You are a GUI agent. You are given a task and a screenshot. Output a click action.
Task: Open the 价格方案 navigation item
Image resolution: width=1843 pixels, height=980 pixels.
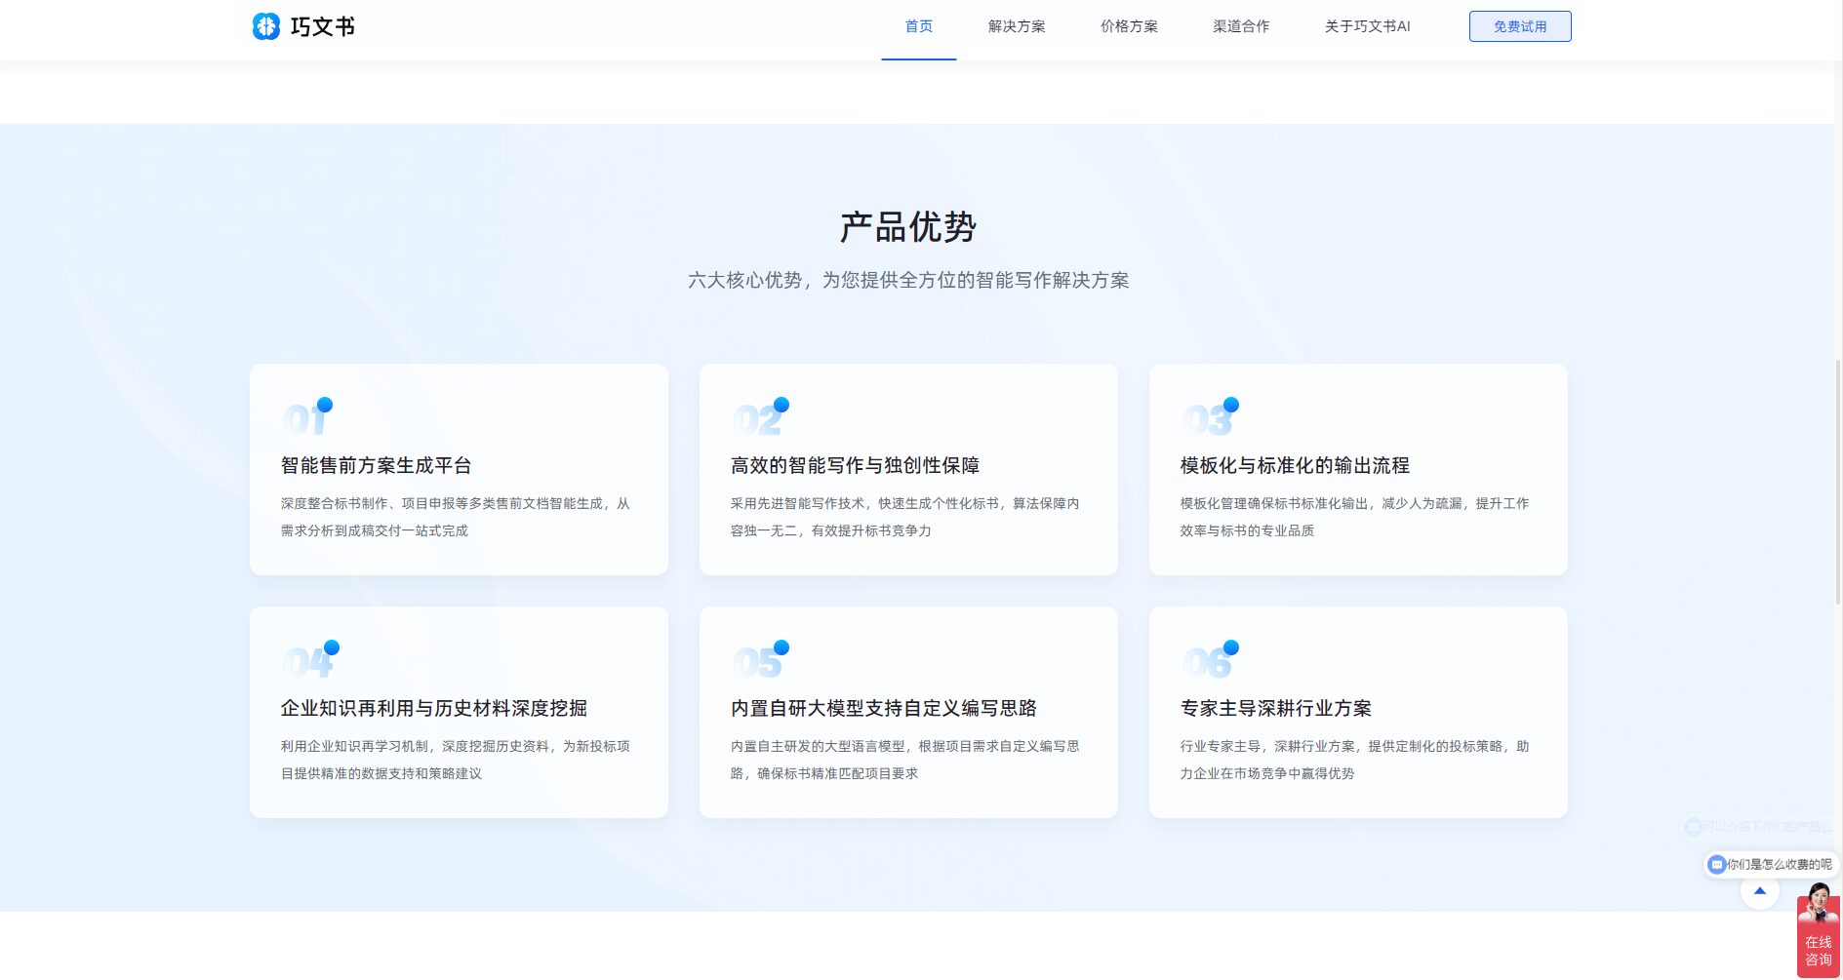click(x=1128, y=26)
